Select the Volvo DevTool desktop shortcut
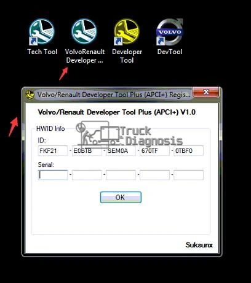Viewport: 251px width, 283px height. pyautogui.click(x=169, y=37)
